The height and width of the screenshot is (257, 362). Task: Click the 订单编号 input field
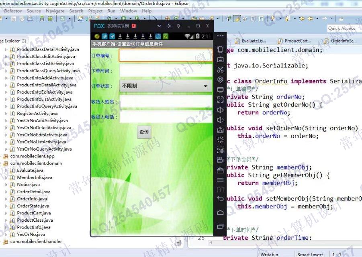166,55
